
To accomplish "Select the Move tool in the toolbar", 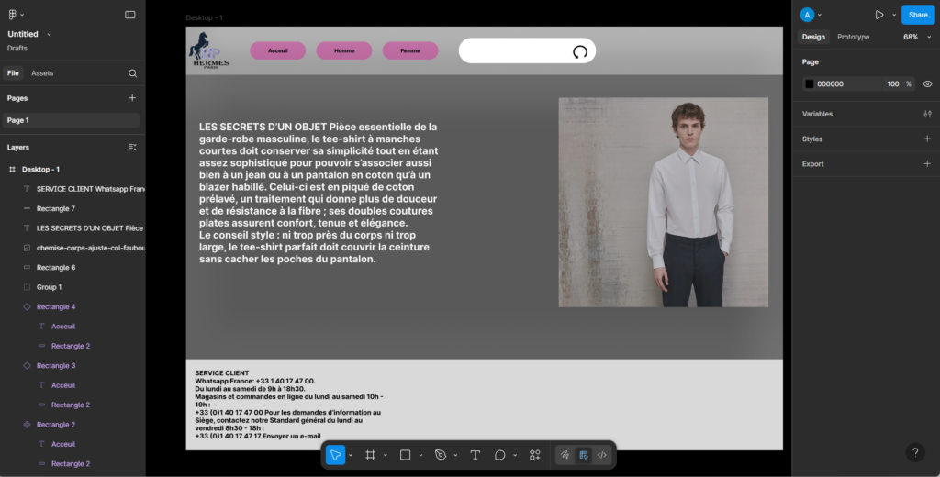I will coord(336,455).
